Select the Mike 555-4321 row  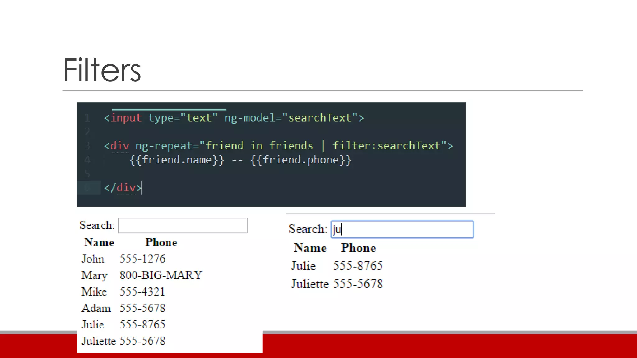(123, 291)
